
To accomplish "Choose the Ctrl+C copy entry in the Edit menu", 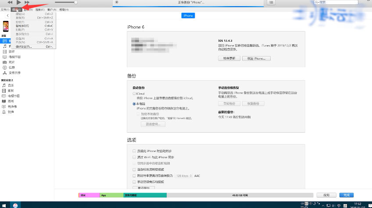I will (33, 26).
